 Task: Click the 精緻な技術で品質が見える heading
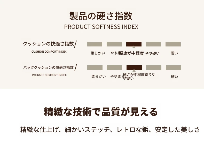coord(101,112)
